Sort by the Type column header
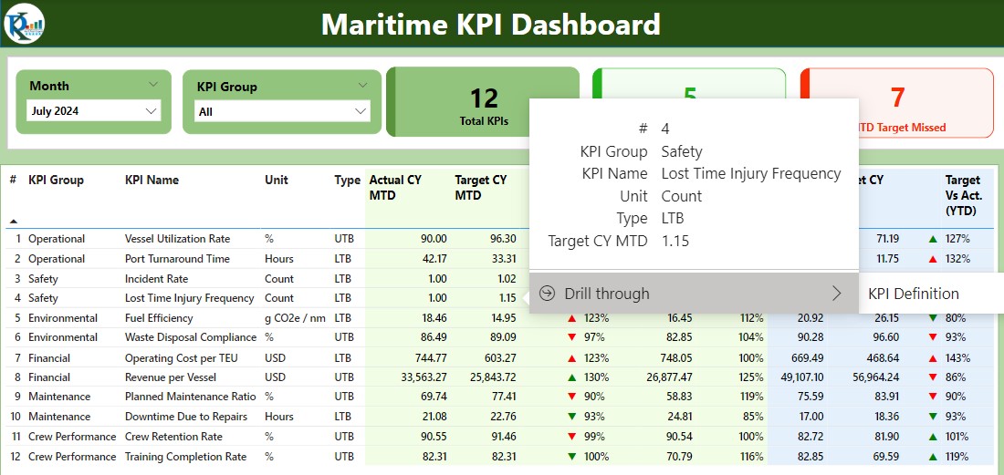 tap(348, 181)
